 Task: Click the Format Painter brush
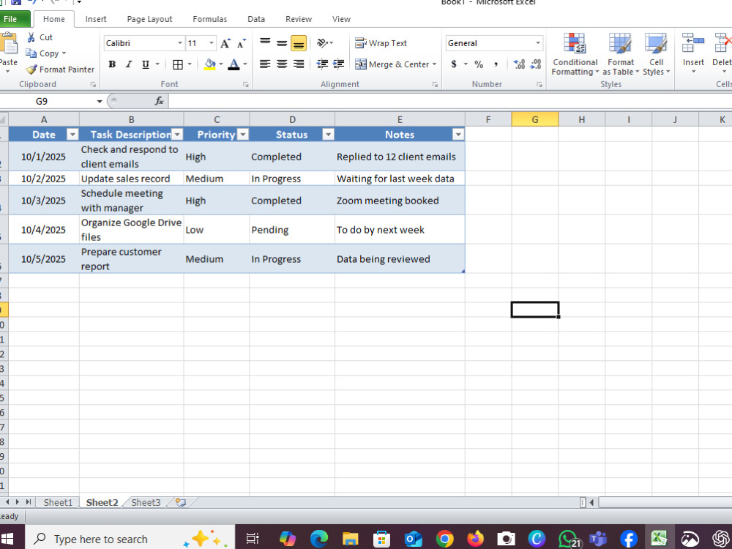point(31,70)
